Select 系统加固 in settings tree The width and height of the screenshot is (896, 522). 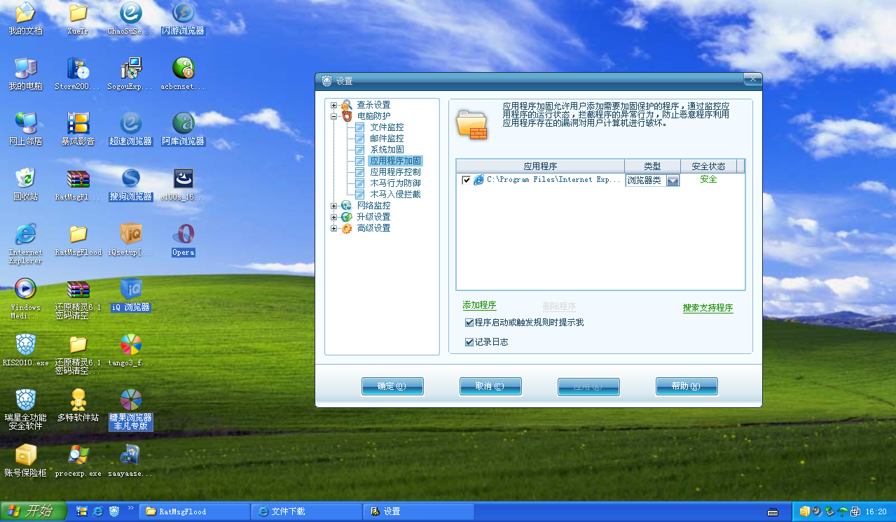click(x=387, y=150)
